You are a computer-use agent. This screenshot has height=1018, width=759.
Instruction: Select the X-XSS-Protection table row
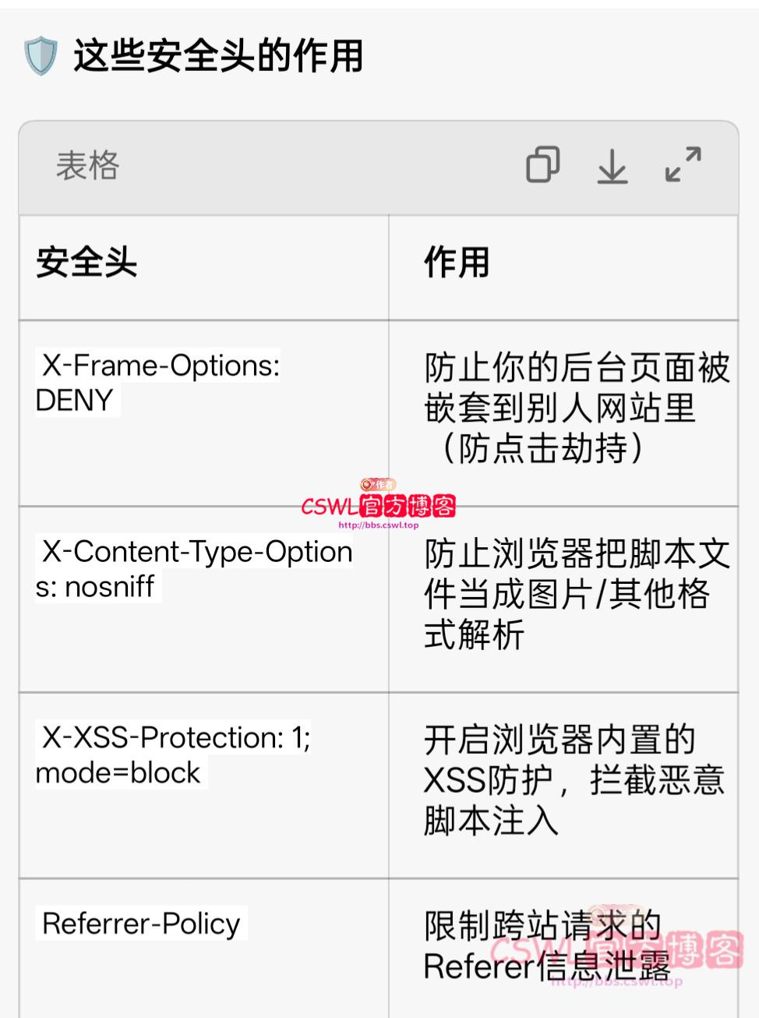pos(175,755)
